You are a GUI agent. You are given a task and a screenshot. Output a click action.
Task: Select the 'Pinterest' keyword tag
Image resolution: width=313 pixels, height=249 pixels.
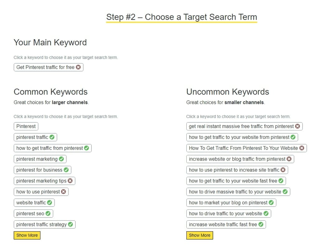[26, 126]
